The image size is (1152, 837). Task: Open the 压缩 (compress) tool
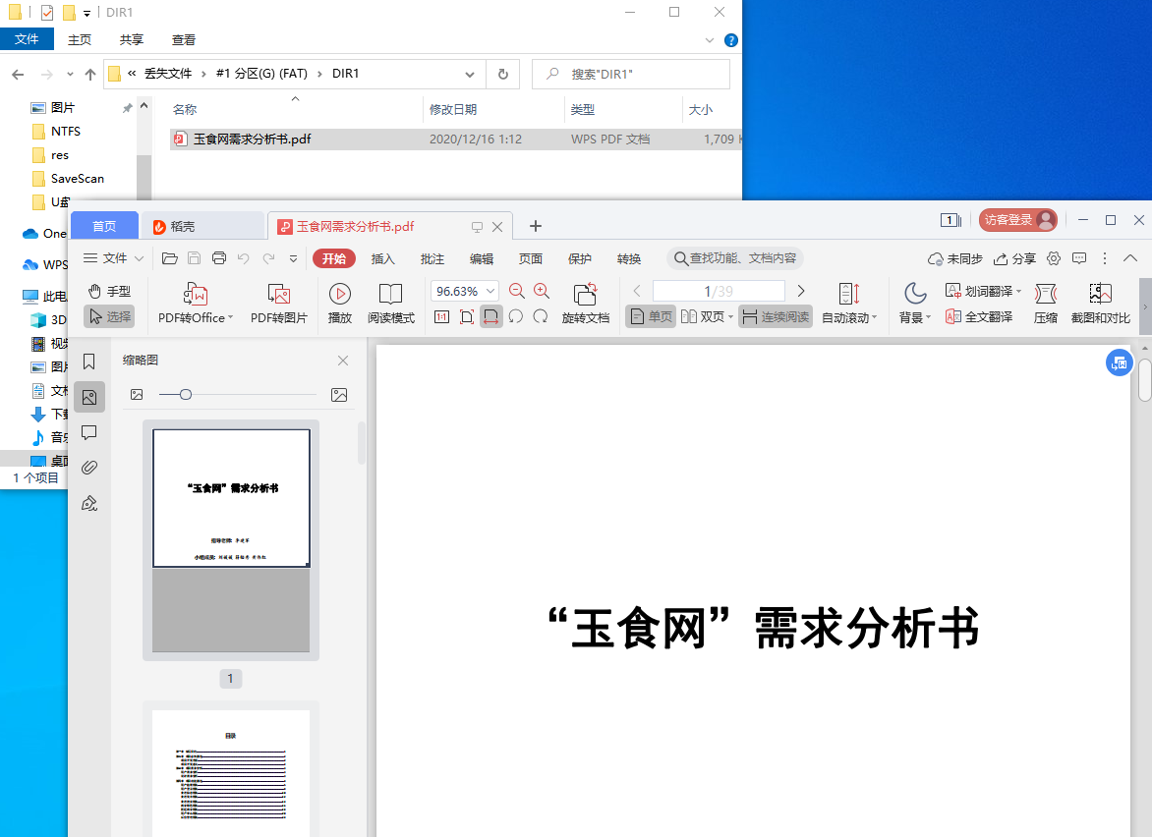tap(1045, 303)
